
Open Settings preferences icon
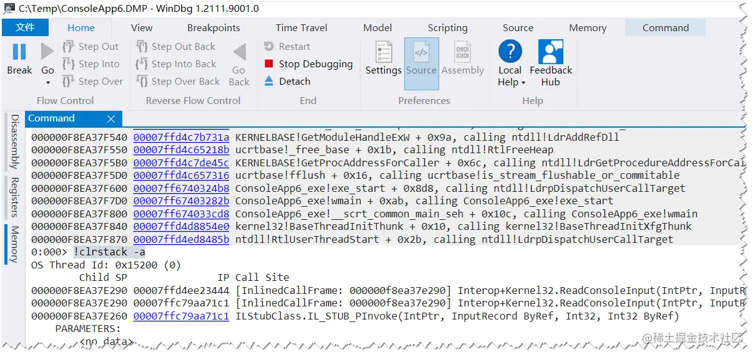tap(383, 52)
